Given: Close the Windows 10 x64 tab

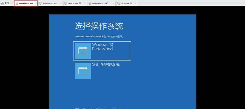Looking at the screenshot, I should (61, 4).
